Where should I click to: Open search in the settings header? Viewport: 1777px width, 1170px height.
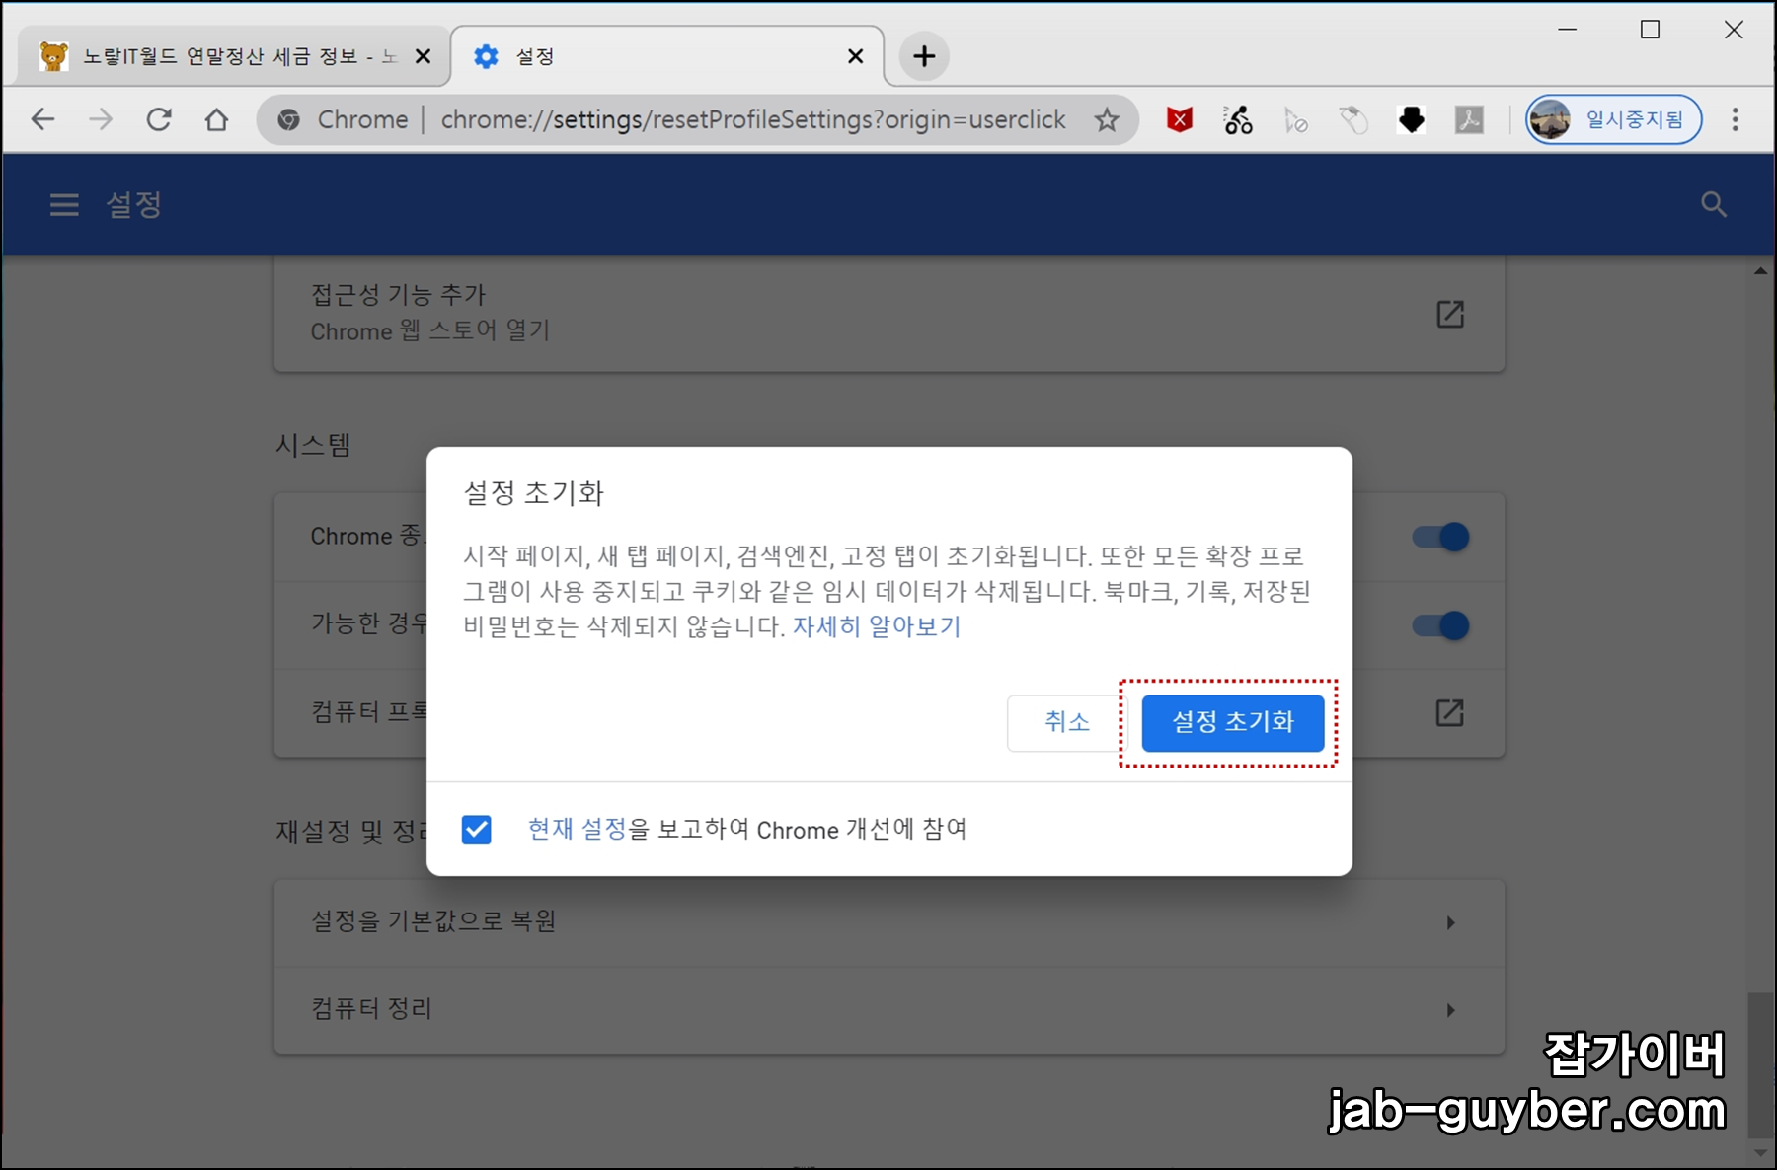click(1715, 204)
